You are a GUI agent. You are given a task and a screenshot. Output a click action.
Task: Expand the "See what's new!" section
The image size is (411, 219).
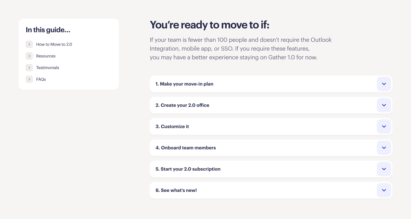click(x=384, y=190)
